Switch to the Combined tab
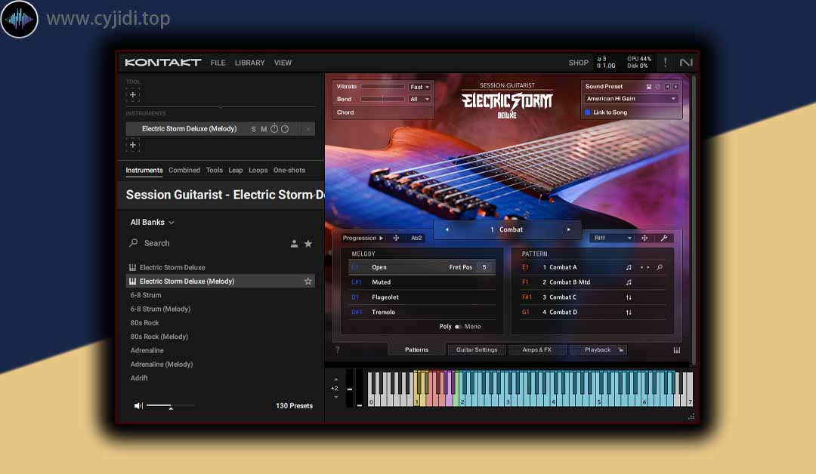 pos(184,170)
